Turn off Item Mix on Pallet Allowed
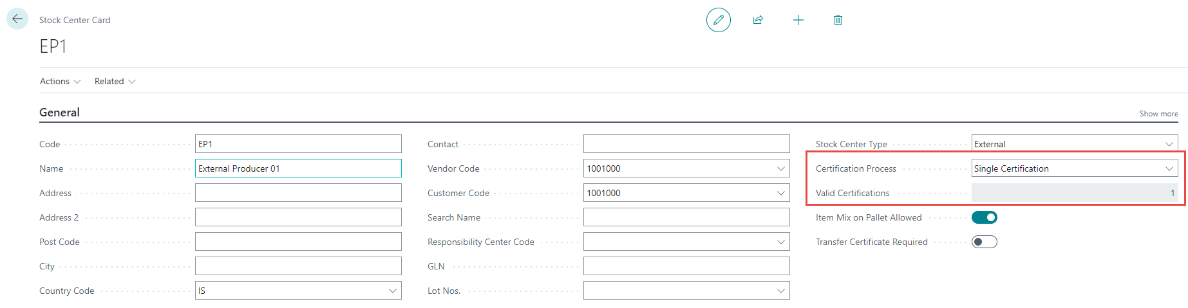The image size is (1188, 308). [x=984, y=217]
